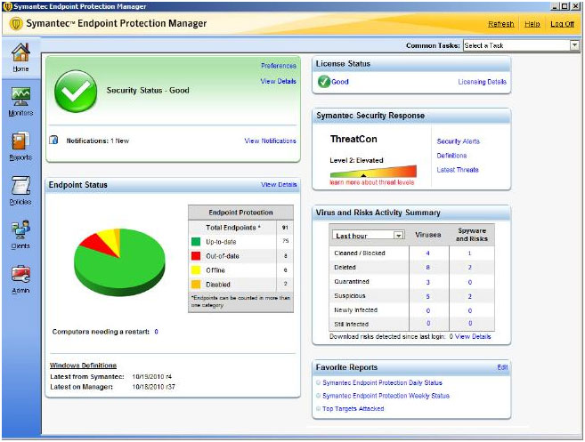This screenshot has height=442, width=585.
Task: Click the green Security Status checkmark icon
Action: point(76,90)
